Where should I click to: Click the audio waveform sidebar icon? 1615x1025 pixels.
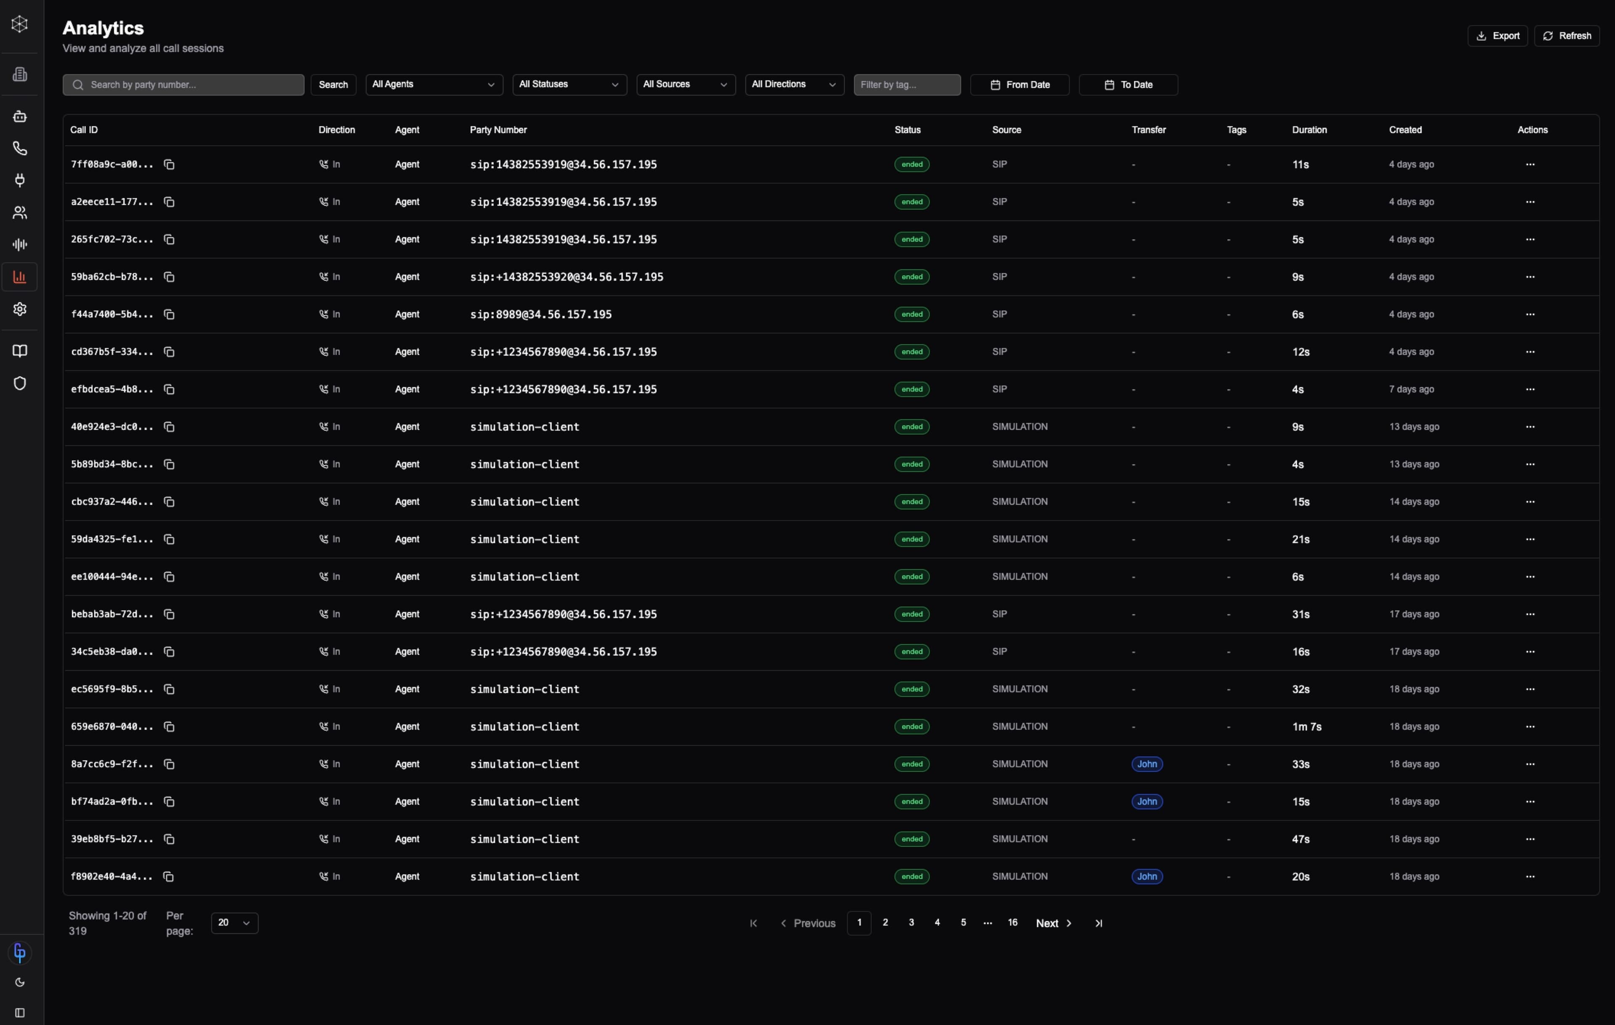point(19,245)
